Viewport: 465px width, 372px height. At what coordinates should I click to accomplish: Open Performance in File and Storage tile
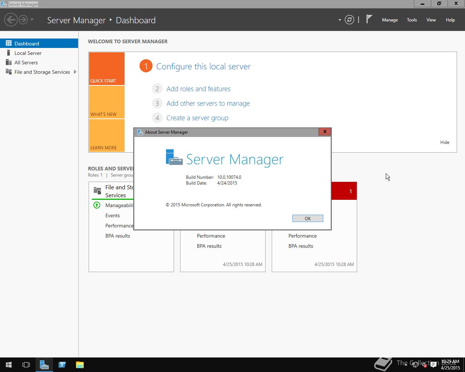coord(119,226)
